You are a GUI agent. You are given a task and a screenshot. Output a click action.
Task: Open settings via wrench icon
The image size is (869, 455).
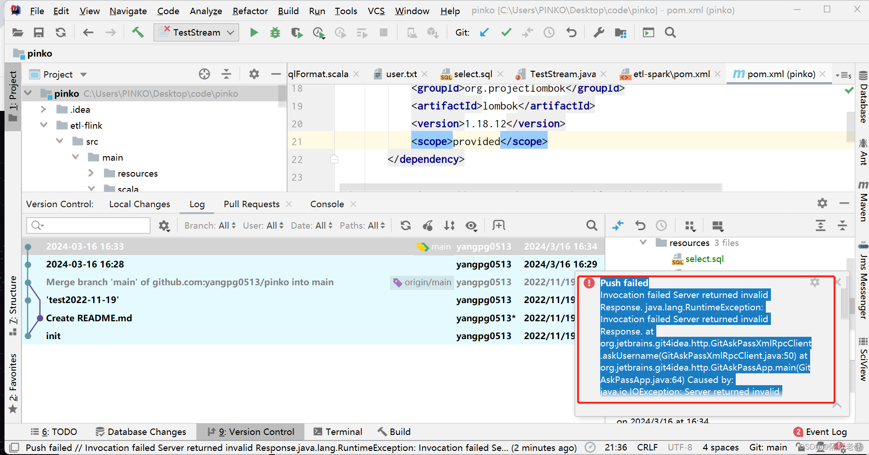click(x=599, y=32)
